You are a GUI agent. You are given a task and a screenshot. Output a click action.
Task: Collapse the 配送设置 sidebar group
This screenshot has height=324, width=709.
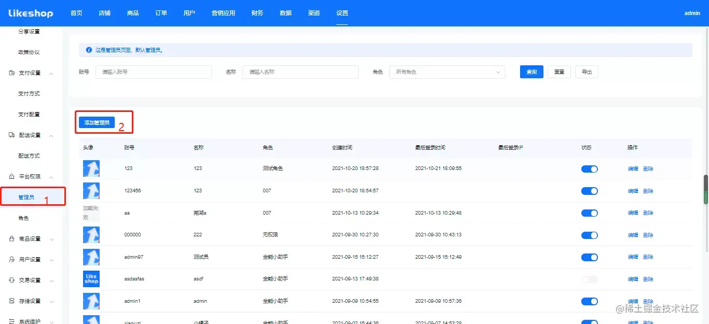click(x=51, y=136)
